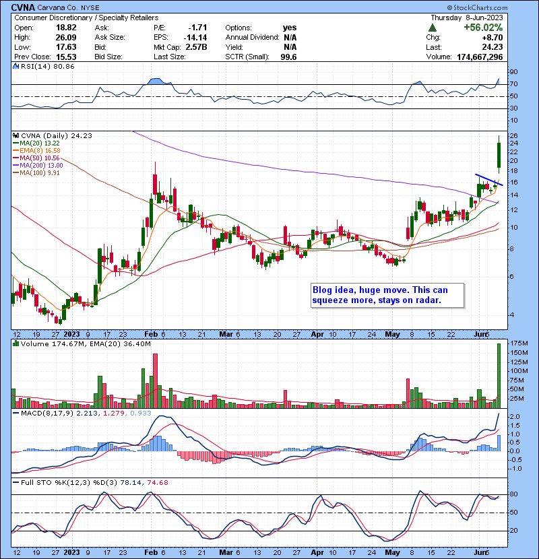539x559 pixels.
Task: Click the High value 26.09
Action: pos(66,37)
